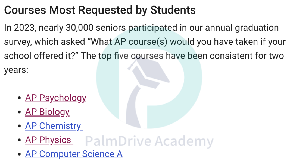Follow the AP Biology link
This screenshot has width=290, height=165.
click(x=47, y=112)
